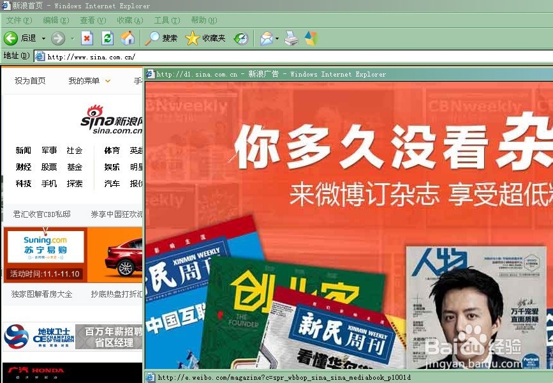Screen dimensions: 553x383
Task: Click the IE icon in popup status bar
Action: coord(151,377)
